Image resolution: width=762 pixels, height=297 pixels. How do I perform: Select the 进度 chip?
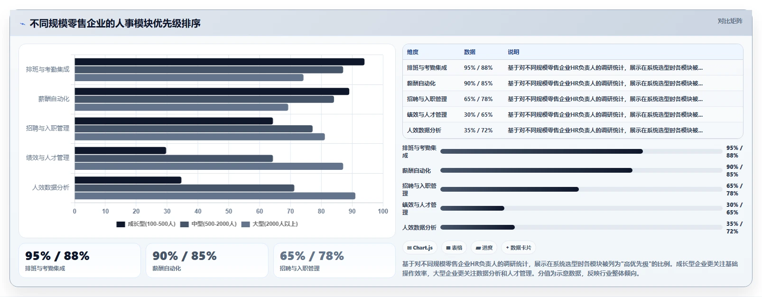tap(484, 248)
